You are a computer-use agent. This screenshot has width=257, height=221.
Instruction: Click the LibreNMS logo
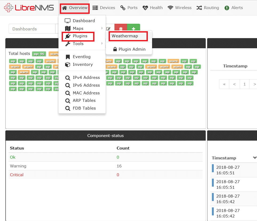click(29, 8)
